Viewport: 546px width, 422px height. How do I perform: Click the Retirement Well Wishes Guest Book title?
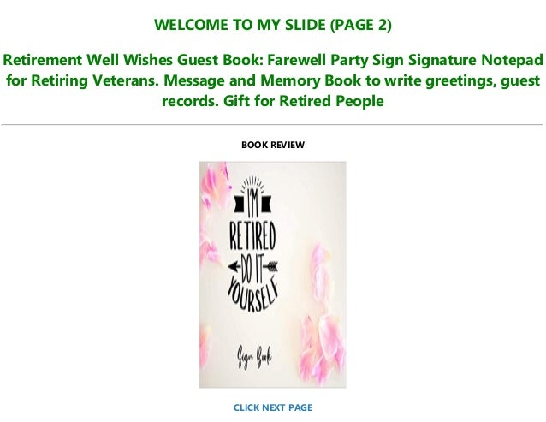(x=134, y=60)
